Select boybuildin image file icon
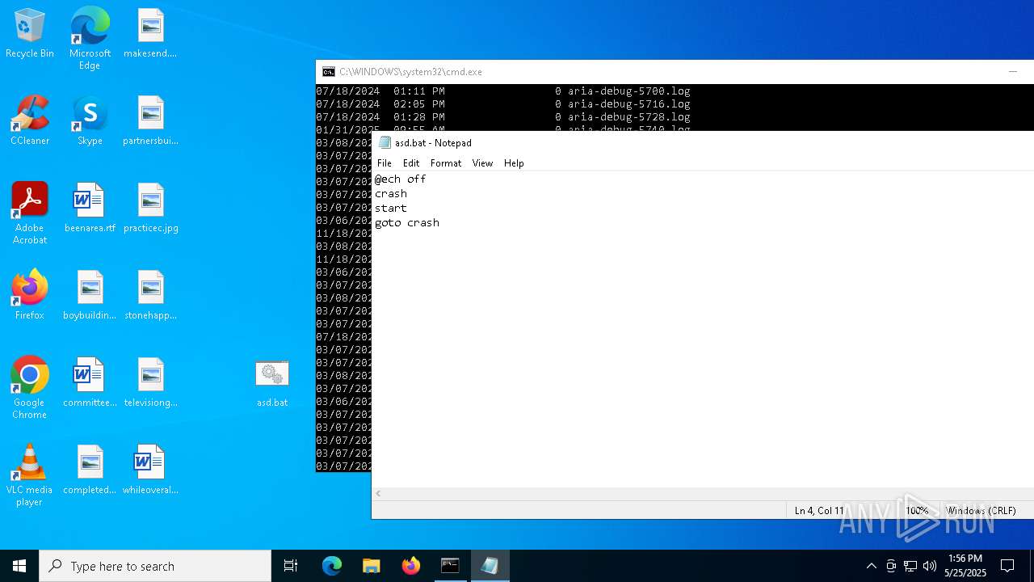This screenshot has width=1034, height=582. click(90, 295)
